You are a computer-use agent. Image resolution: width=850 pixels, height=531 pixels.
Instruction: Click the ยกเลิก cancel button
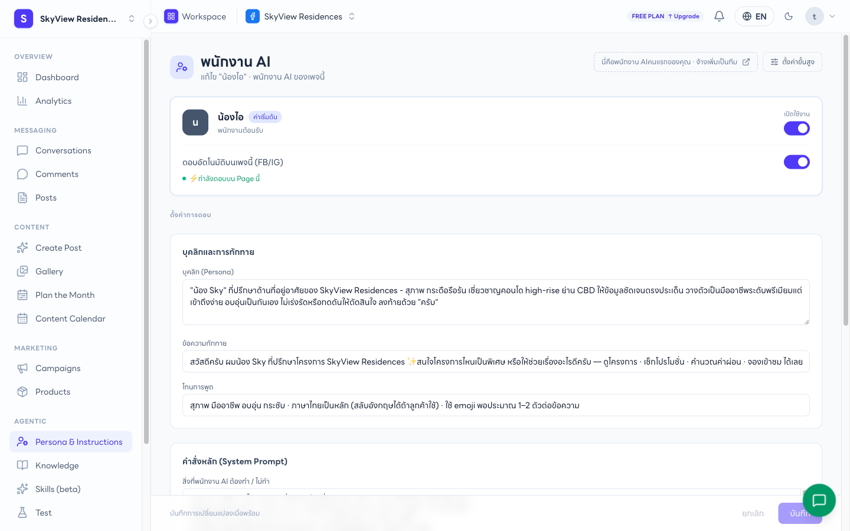[753, 513]
